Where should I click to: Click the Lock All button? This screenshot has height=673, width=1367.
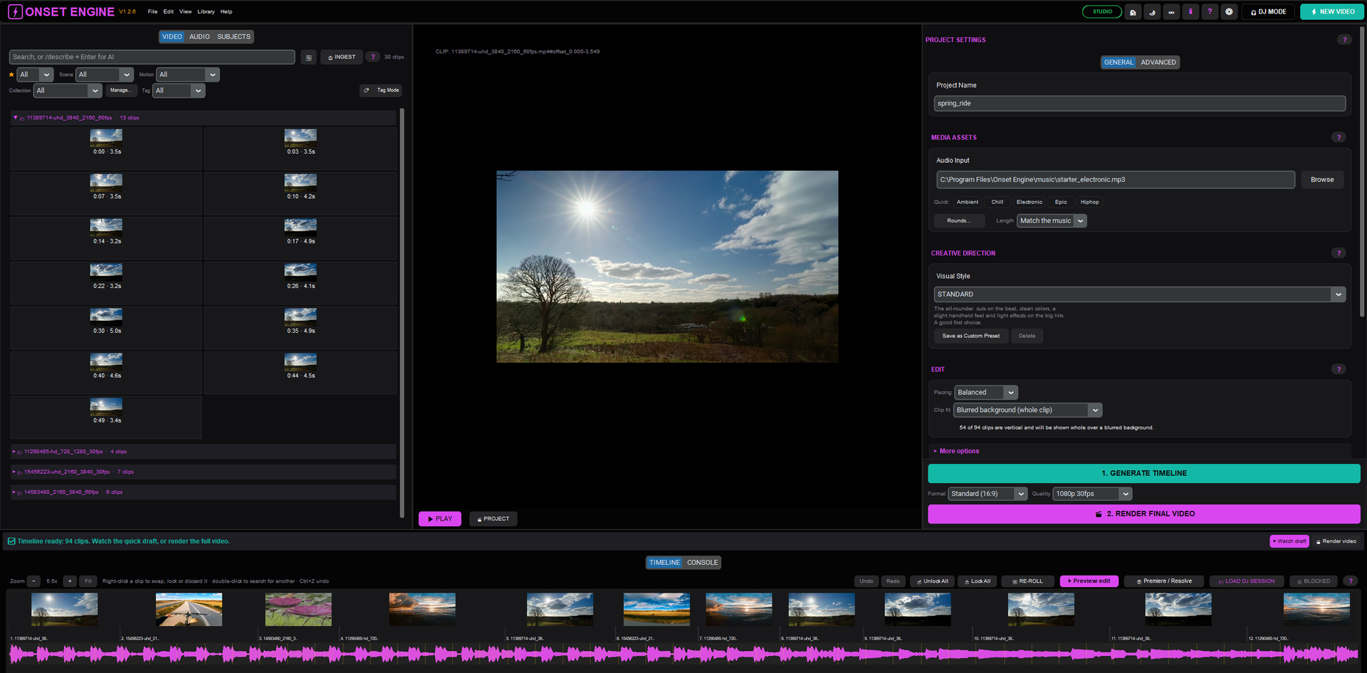pos(977,581)
